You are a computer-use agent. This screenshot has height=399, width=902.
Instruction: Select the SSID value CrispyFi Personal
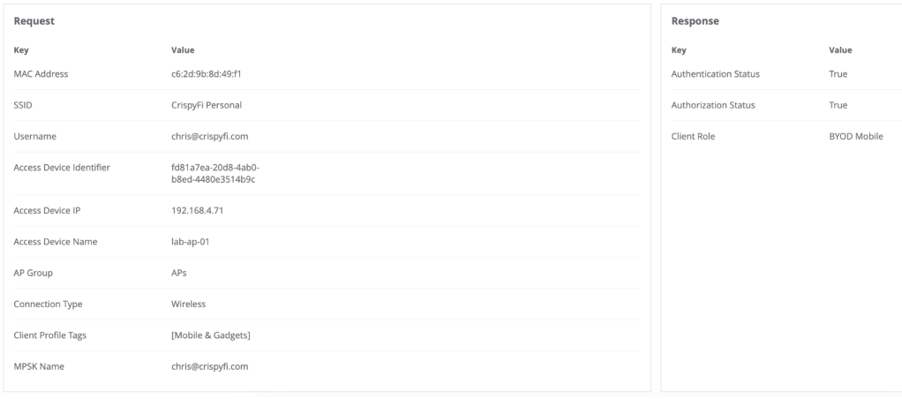tap(207, 105)
